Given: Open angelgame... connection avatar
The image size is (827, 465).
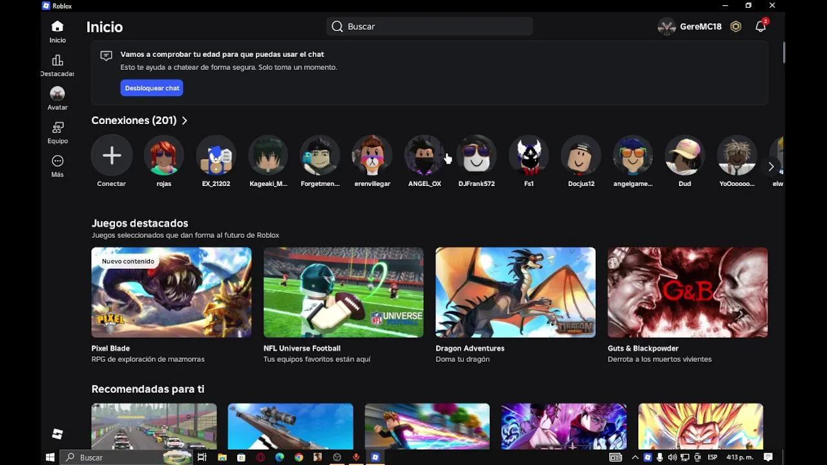Looking at the screenshot, I should pos(633,155).
